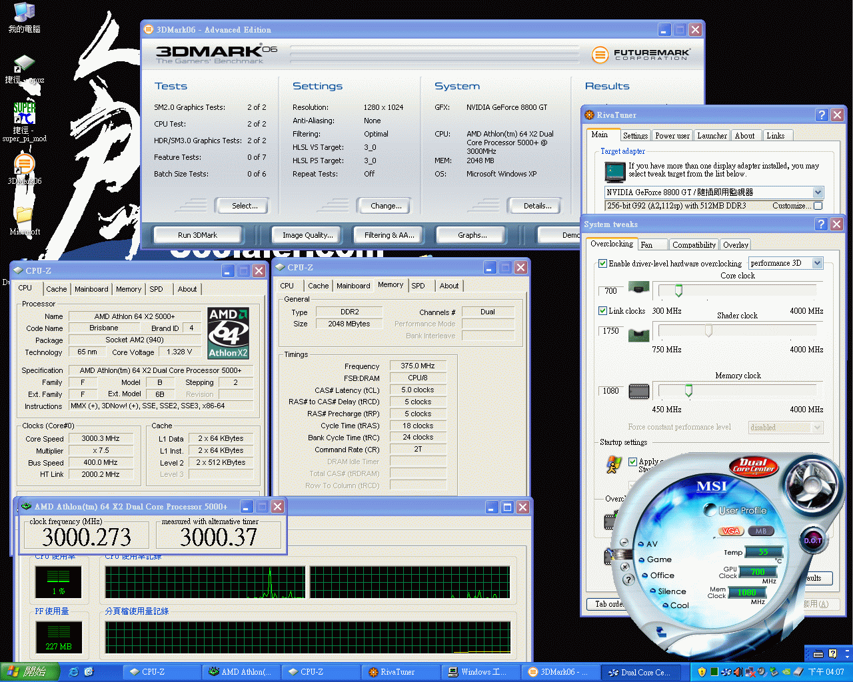Click the D.O.T button in MSI Dual Core Center
853x682 pixels.
coord(812,540)
